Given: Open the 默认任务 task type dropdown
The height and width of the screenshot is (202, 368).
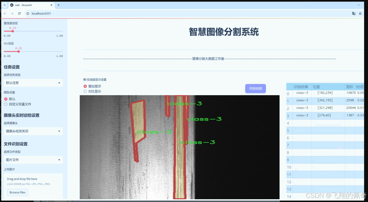Looking at the screenshot, I should click(33, 83).
